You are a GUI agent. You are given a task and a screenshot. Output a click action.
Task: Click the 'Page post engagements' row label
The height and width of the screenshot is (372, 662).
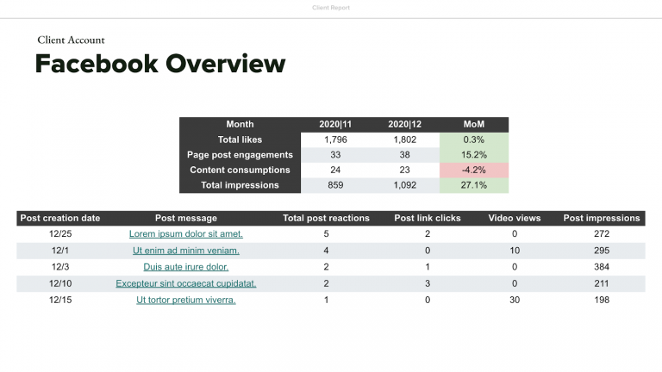[x=240, y=155]
